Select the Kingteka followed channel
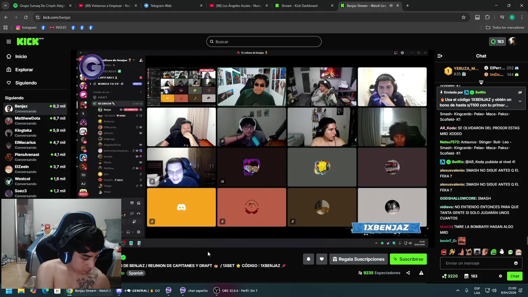528x297 pixels. (x=35, y=132)
